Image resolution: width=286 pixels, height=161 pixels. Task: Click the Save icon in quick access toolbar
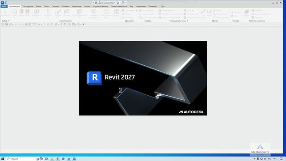pos(7,24)
